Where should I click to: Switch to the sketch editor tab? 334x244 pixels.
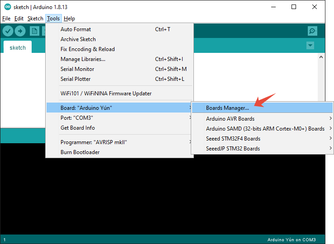pyautogui.click(x=18, y=47)
